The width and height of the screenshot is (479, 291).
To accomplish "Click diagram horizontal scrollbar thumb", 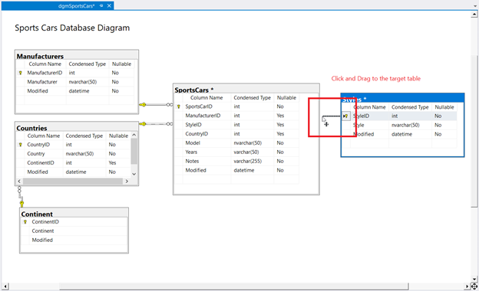I will tap(233, 286).
